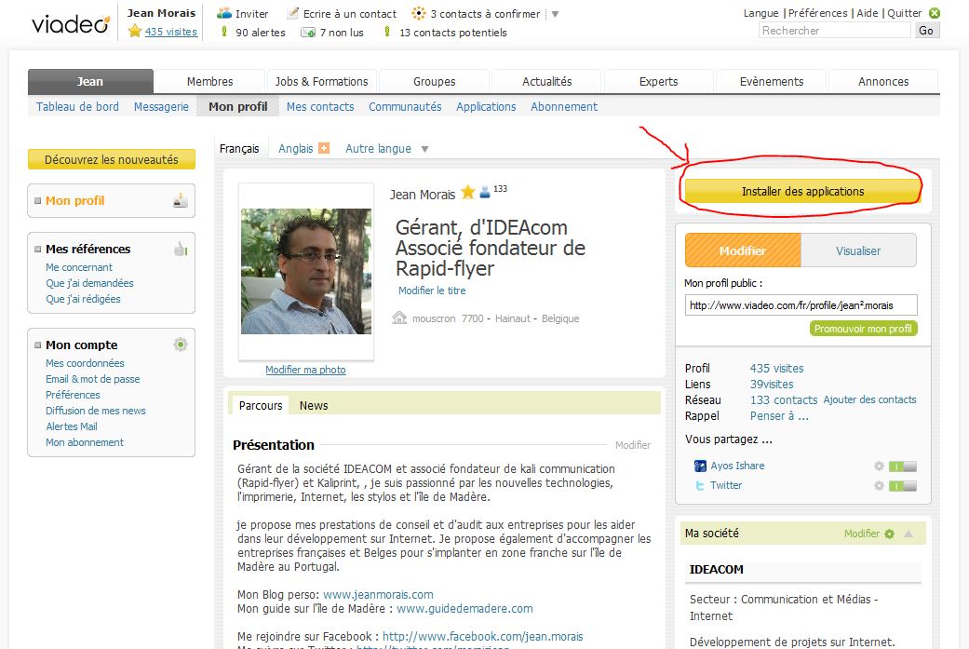
Task: Click the green Quitter close icon
Action: click(x=935, y=13)
